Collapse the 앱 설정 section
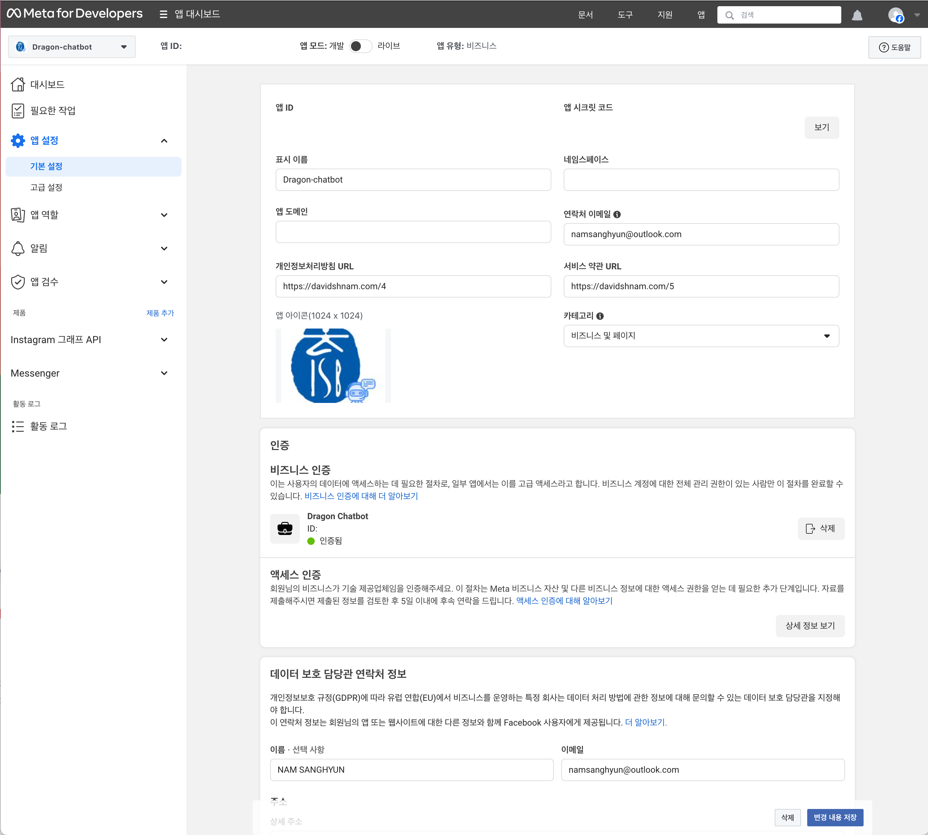 [164, 141]
